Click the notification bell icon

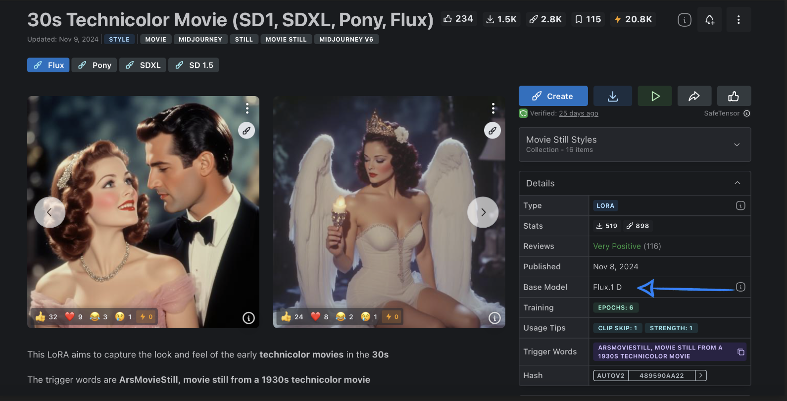[x=709, y=20]
